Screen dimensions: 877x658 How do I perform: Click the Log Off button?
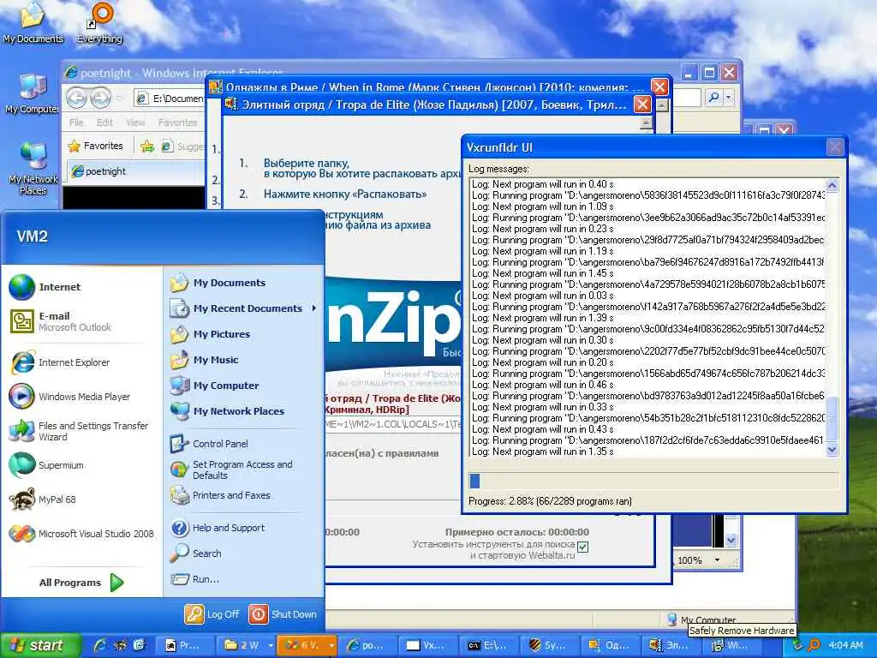(x=212, y=614)
